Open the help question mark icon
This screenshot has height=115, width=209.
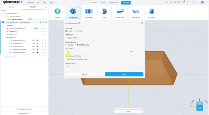187,2
